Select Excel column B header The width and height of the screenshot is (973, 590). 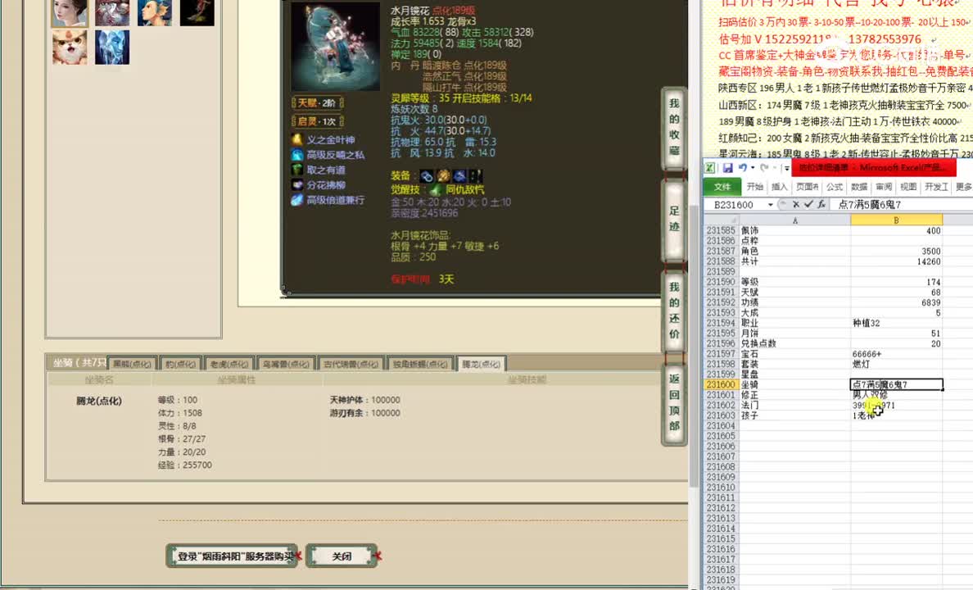coord(896,220)
